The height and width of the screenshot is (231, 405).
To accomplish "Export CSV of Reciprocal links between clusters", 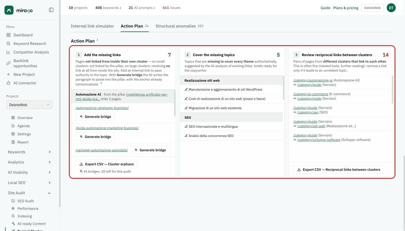I will (339, 170).
